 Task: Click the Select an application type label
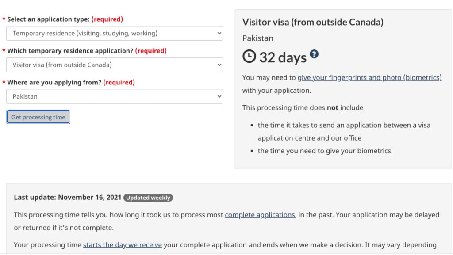click(49, 19)
